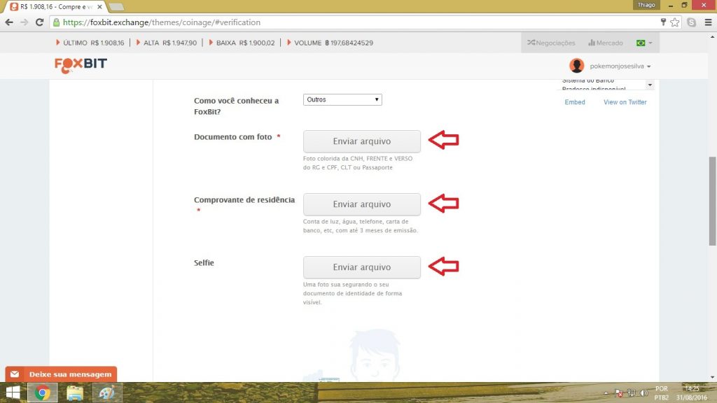Image resolution: width=717 pixels, height=403 pixels.
Task: Upload file for Comprovante de residência
Action: (x=361, y=204)
